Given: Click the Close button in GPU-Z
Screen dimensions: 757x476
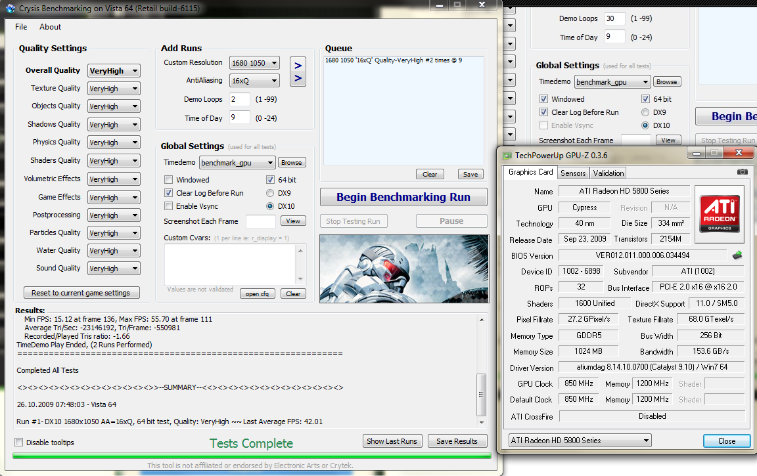Looking at the screenshot, I should coord(727,441).
